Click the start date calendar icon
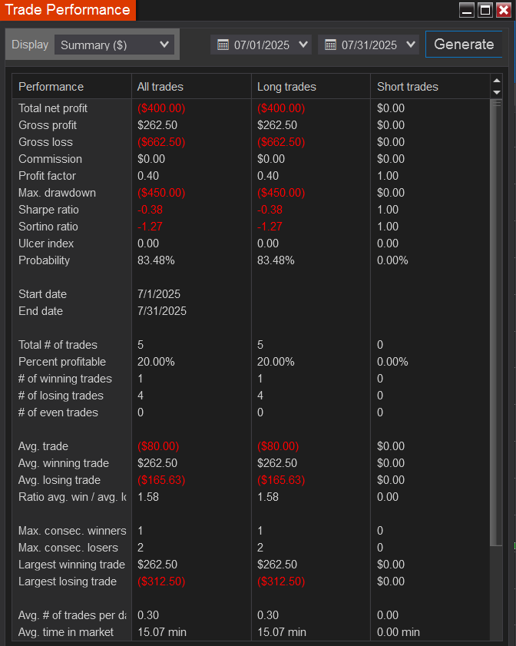516x646 pixels. point(223,45)
